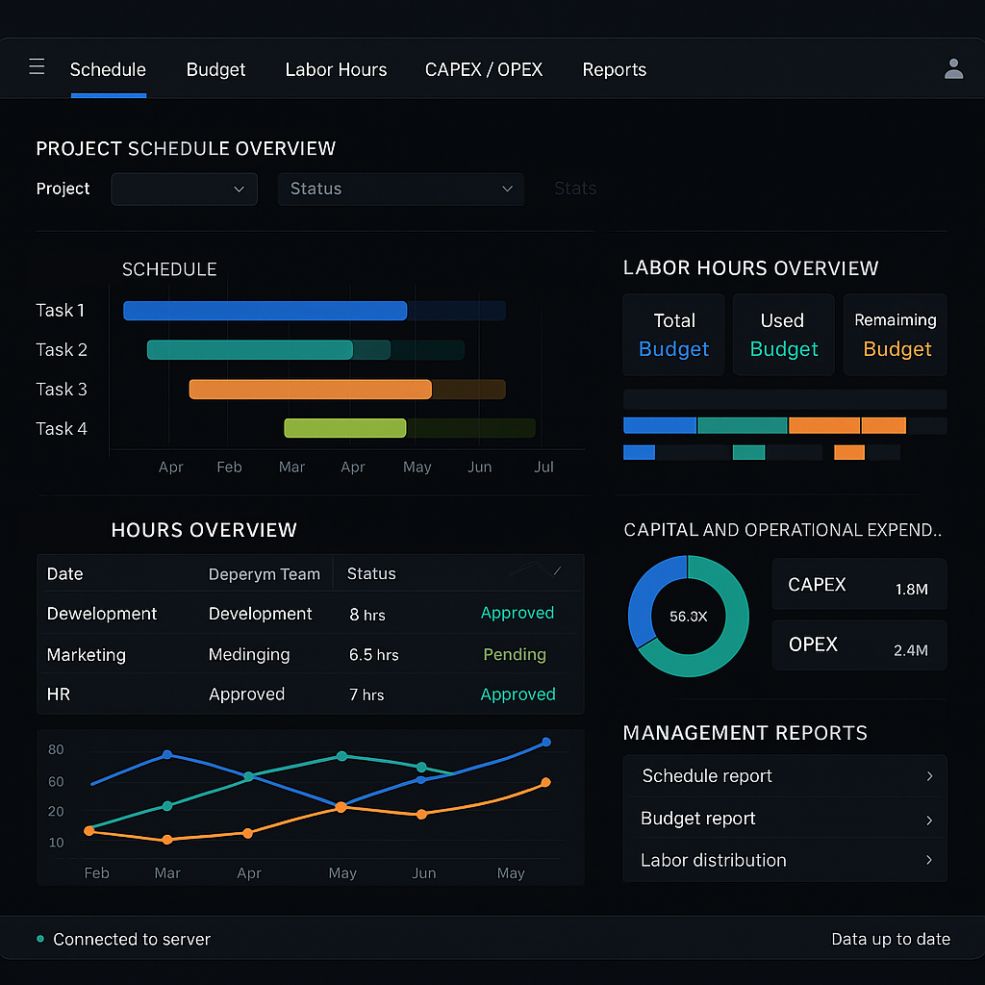The width and height of the screenshot is (985, 985).
Task: Switch to the Schedule tab
Action: 108,69
